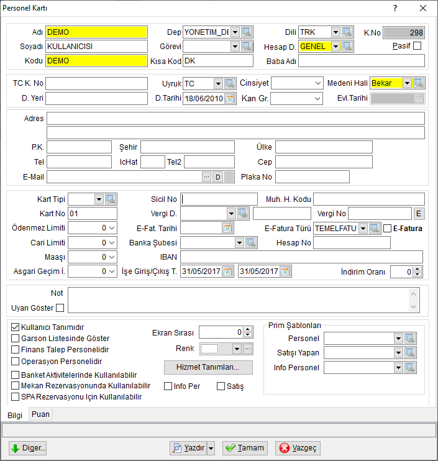The width and height of the screenshot is (438, 461).
Task: Open Hizmet Tanımları... button
Action: [208, 367]
